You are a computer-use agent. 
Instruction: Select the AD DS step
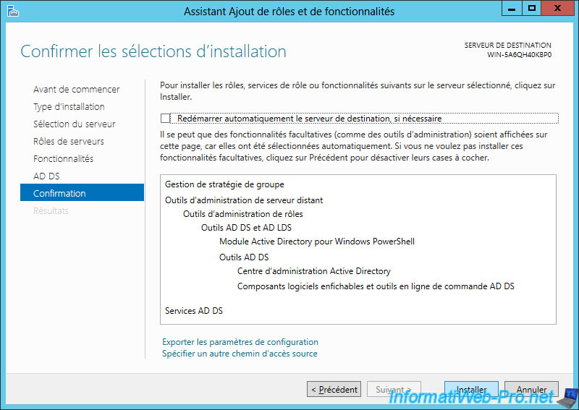pos(46,176)
